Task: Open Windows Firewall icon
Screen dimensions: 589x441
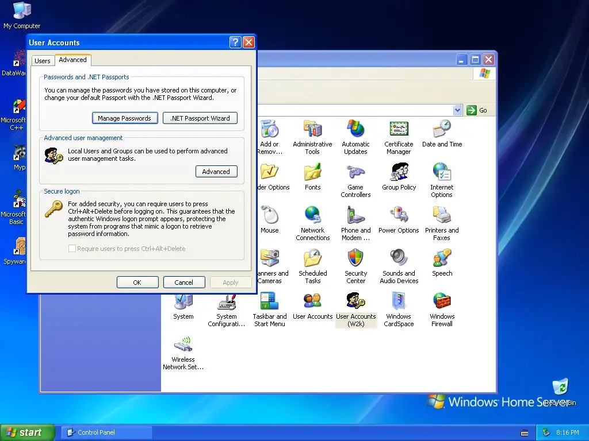Action: point(442,310)
